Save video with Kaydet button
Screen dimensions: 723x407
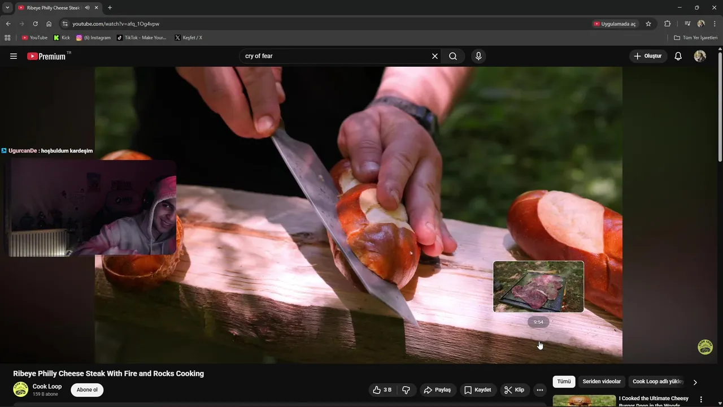pyautogui.click(x=478, y=390)
